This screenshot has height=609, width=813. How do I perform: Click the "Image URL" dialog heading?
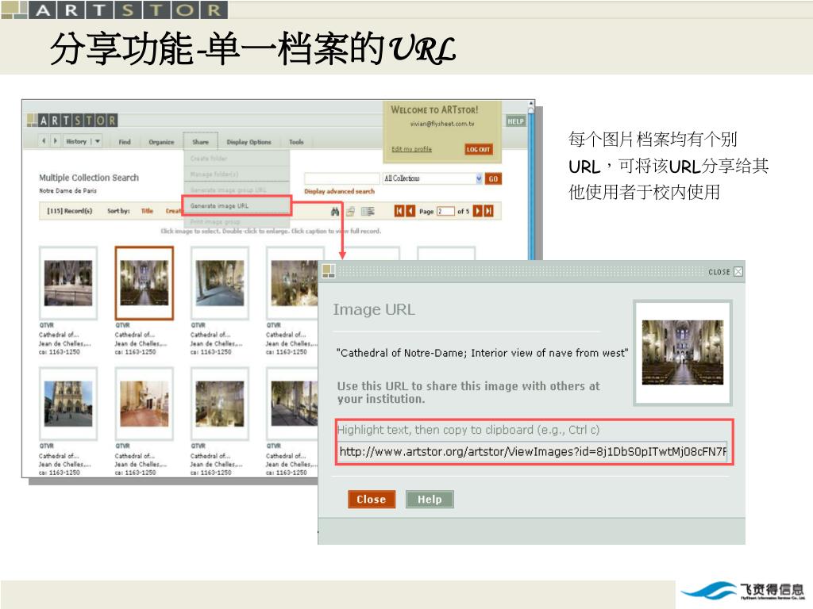tap(374, 310)
